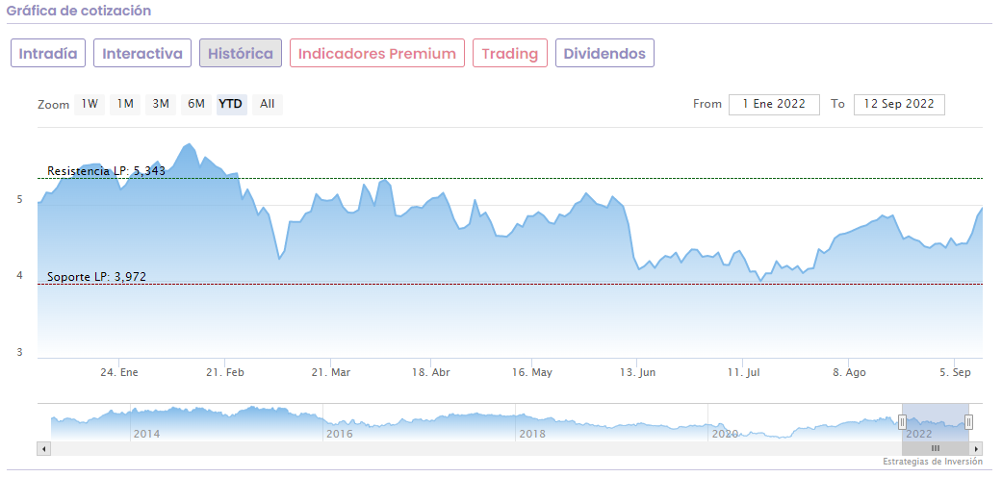Open Indicadores Premium tab
Viewport: 1002px width, 477px height.
[x=377, y=54]
